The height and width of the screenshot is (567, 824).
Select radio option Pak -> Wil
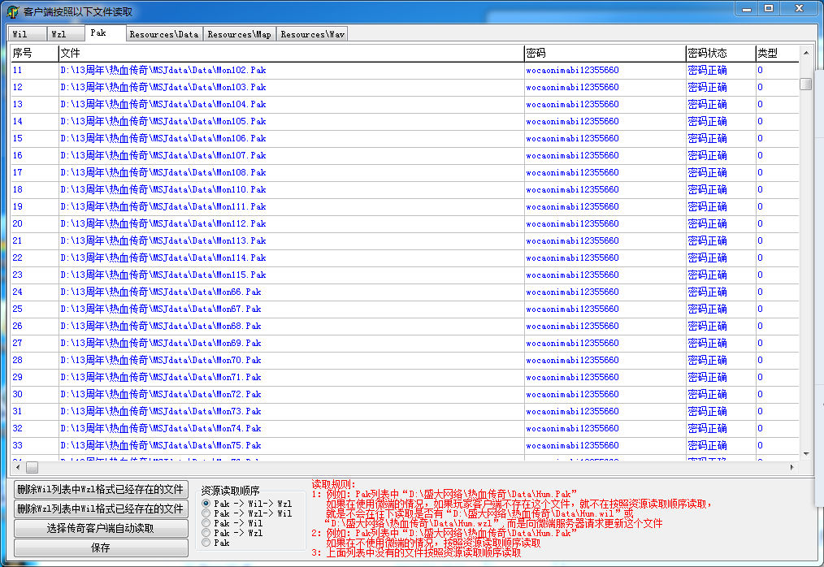point(232,523)
